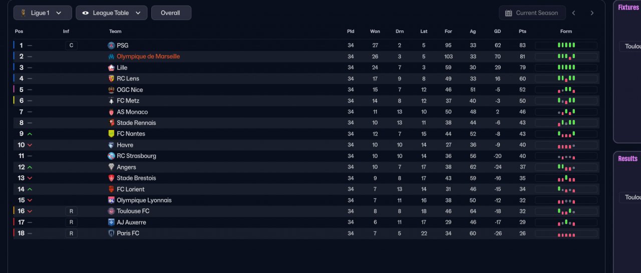This screenshot has height=273, width=641.
Task: Sort table by the Pts column header
Action: pyautogui.click(x=522, y=31)
